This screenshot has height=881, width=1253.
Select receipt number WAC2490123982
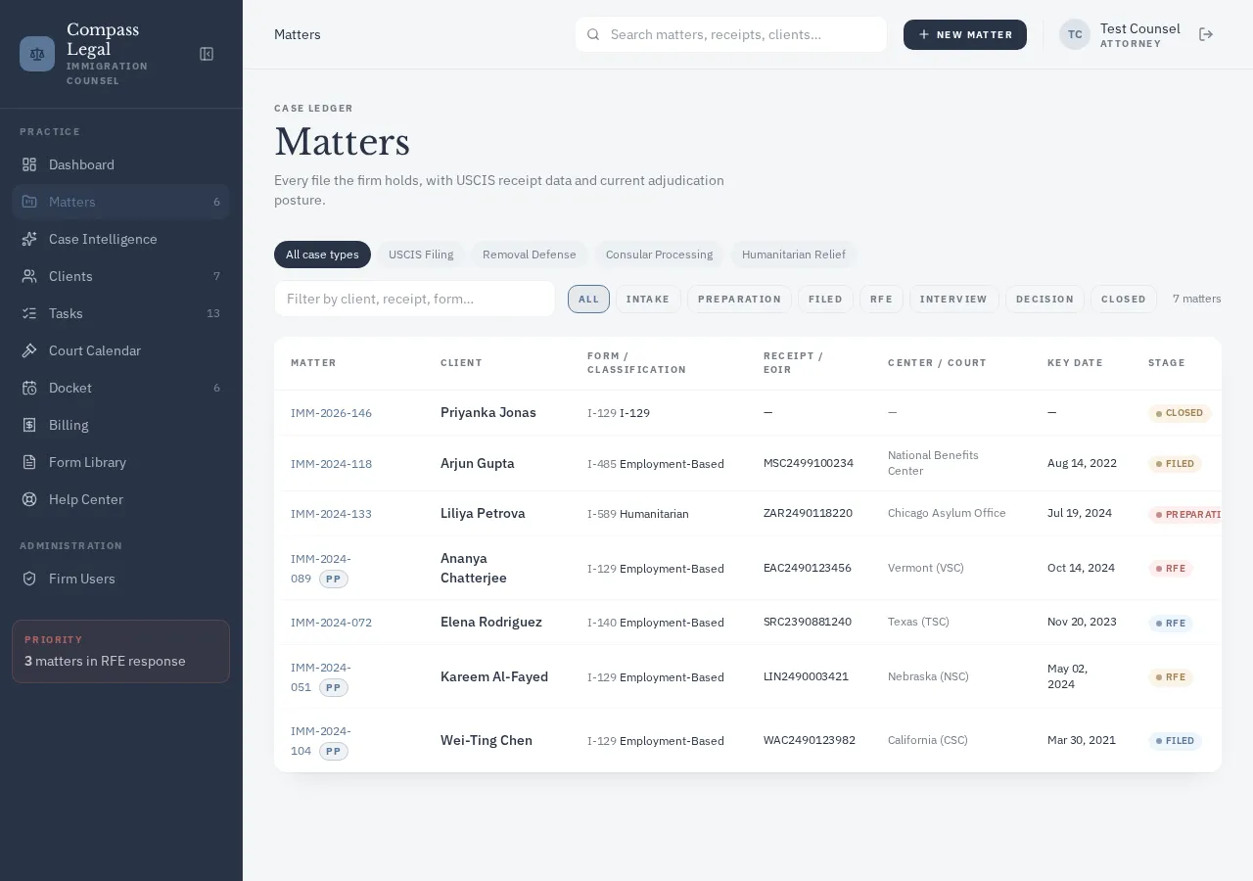point(810,740)
